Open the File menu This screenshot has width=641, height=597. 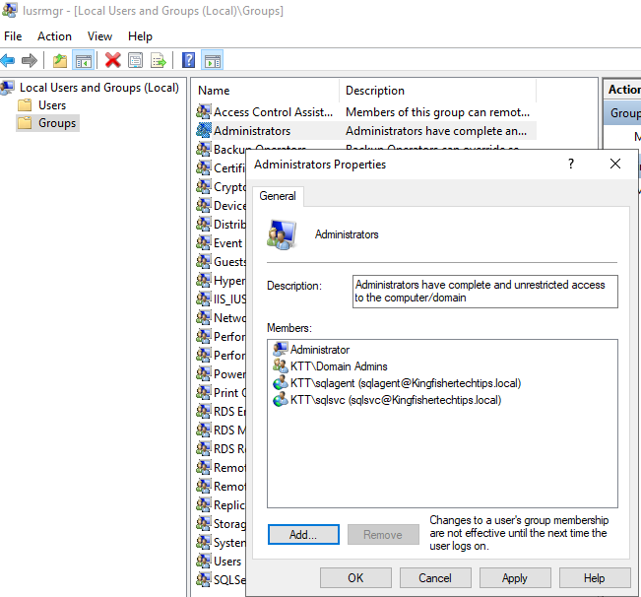13,36
